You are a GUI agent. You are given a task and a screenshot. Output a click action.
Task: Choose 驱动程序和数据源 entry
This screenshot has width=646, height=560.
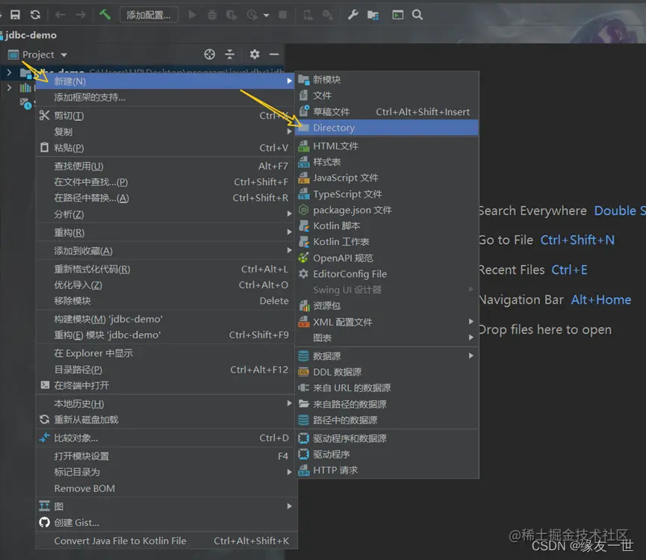387,438
